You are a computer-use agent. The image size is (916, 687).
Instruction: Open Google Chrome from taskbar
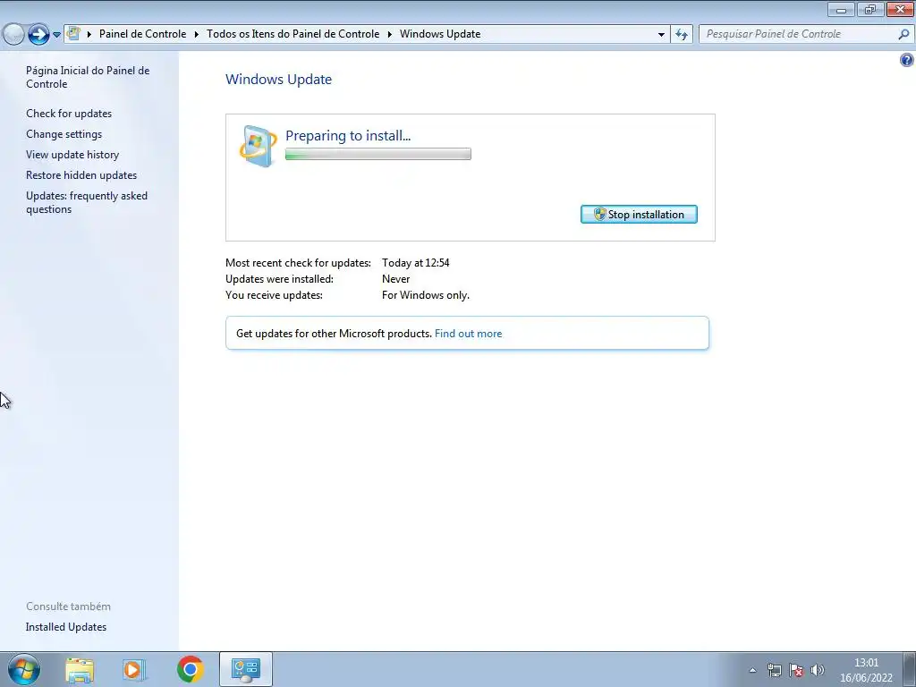pyautogui.click(x=191, y=669)
